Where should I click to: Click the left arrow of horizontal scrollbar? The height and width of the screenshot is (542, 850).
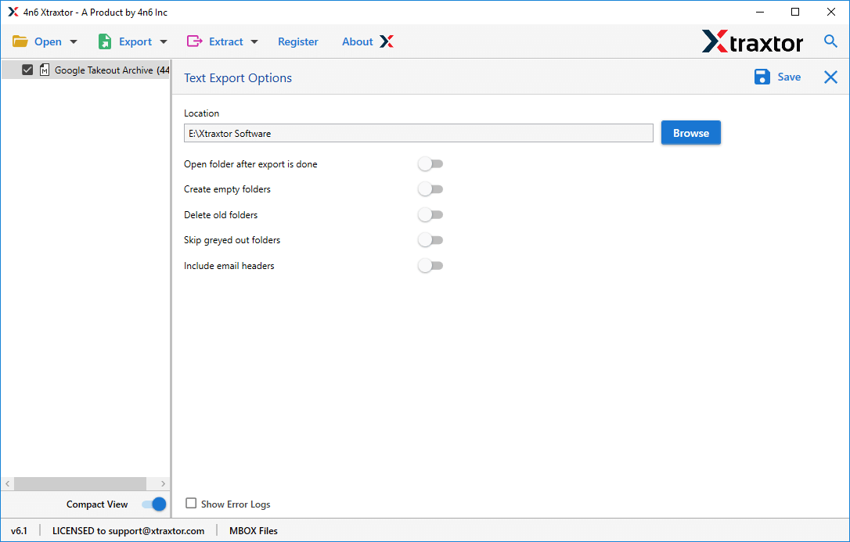coord(8,483)
